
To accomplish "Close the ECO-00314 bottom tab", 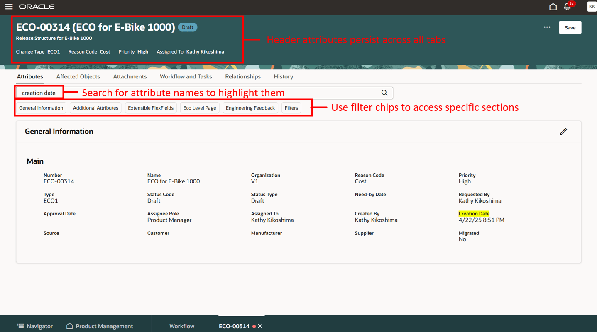I will pyautogui.click(x=260, y=326).
